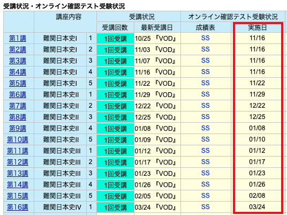
Task: Click the 最新受講日 column header
Action: pos(157,27)
